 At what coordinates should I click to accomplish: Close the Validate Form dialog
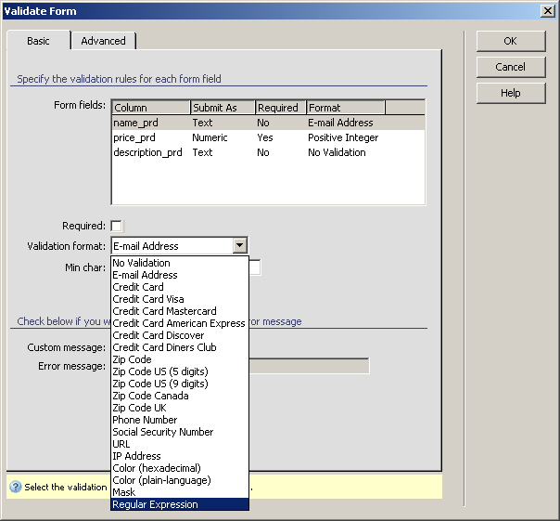point(547,10)
